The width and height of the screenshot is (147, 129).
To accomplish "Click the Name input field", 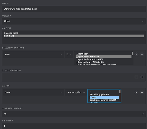I will pos(74,9).
